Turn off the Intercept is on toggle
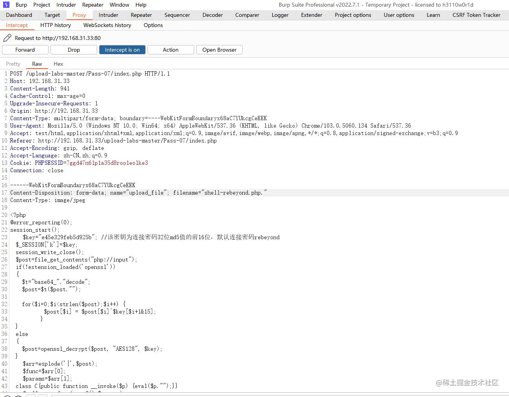The height and width of the screenshot is (397, 509). [122, 50]
